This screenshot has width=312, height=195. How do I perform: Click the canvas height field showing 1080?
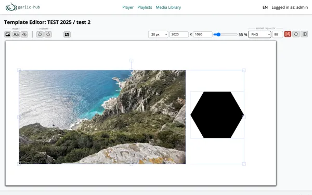tap(202, 34)
